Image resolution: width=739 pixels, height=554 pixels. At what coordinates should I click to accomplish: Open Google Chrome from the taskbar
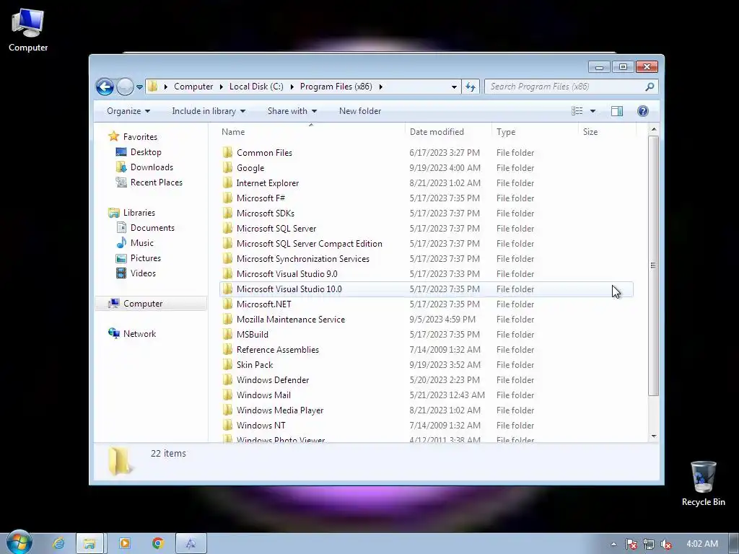tap(158, 544)
